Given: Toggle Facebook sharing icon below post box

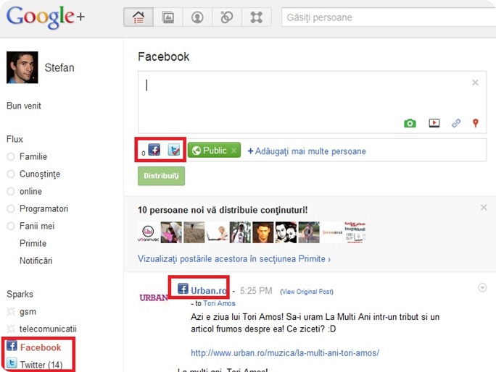Looking at the screenshot, I should (x=154, y=150).
